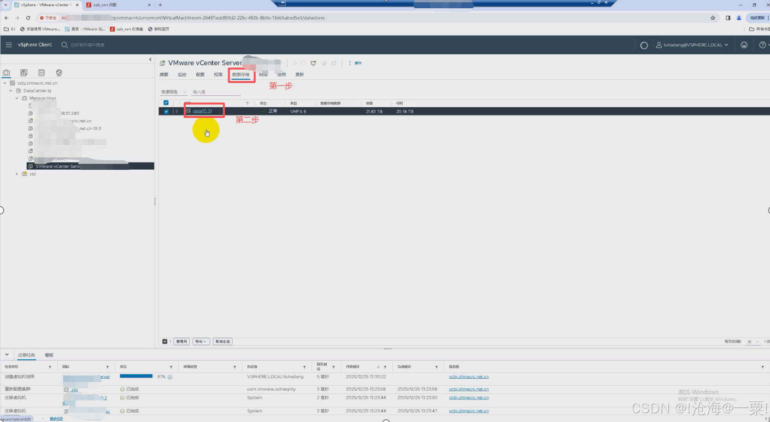The image size is (770, 422).
Task: Click the 97% snapshot task progress bar
Action: tap(136, 376)
